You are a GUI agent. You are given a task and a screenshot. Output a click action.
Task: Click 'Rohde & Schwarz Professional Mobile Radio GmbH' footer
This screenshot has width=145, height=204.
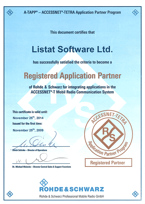72,196
